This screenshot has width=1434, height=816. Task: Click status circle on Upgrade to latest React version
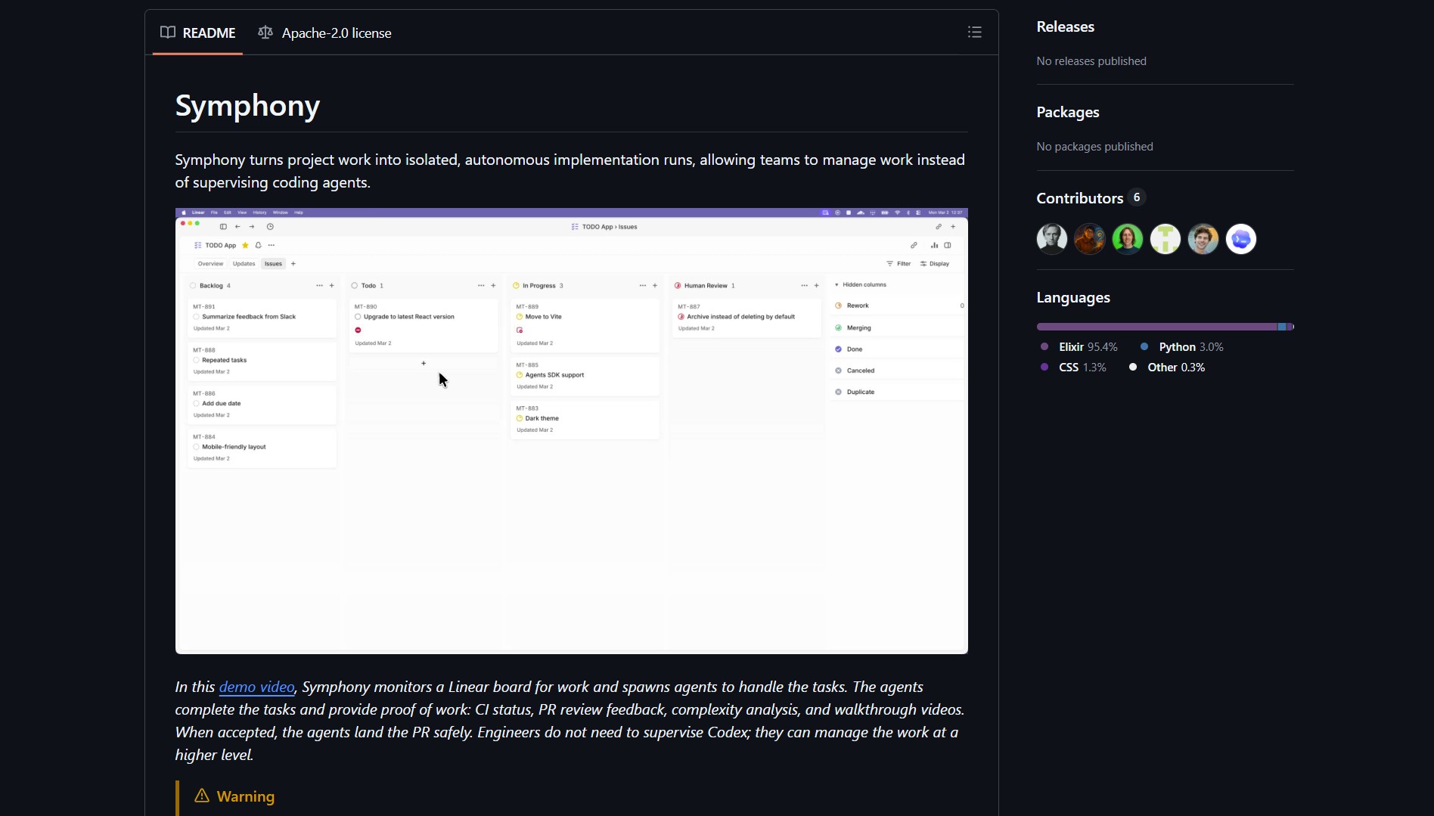(x=358, y=317)
